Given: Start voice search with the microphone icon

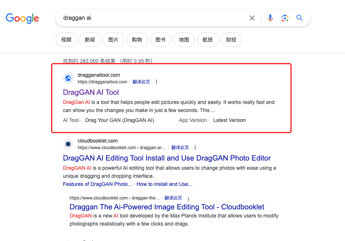Looking at the screenshot, I should (x=270, y=18).
